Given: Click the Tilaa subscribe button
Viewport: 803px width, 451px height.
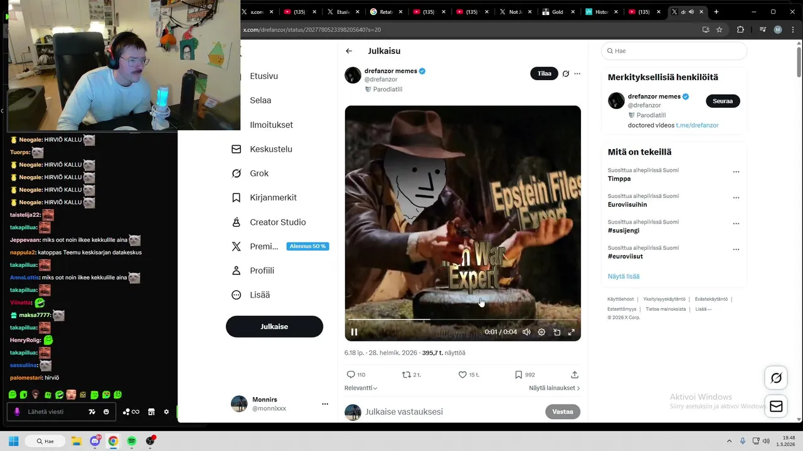Looking at the screenshot, I should (x=544, y=73).
